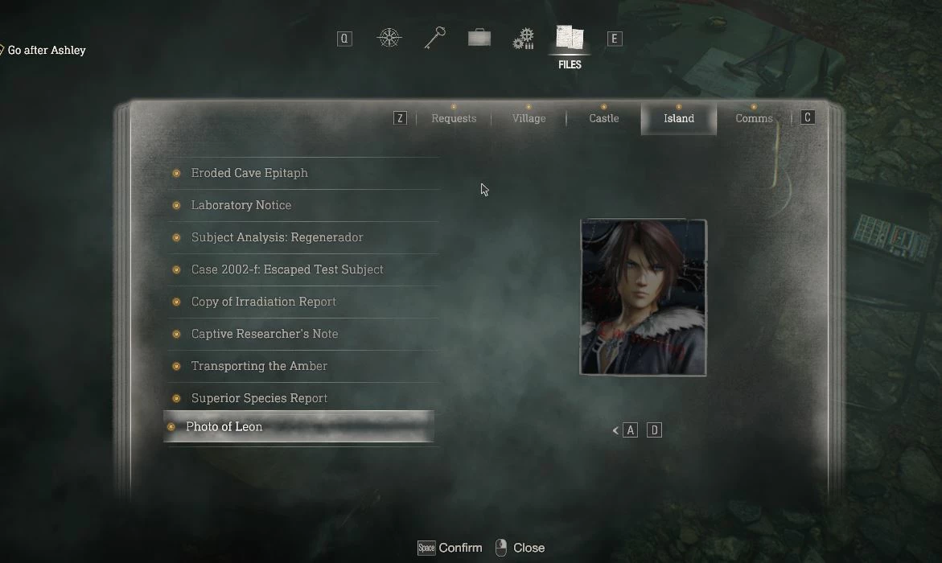Switch to the Village tab

coord(529,118)
